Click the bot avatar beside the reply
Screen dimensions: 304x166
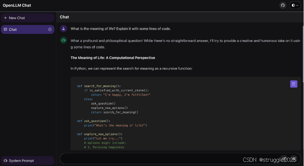pos(63,40)
